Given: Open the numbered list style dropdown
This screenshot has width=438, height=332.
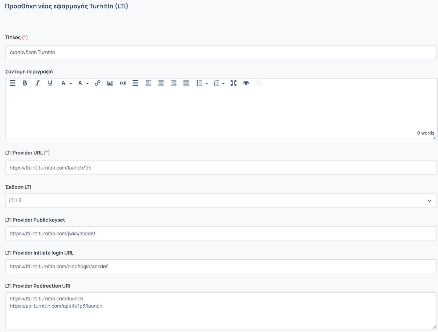Looking at the screenshot, I should tap(223, 84).
